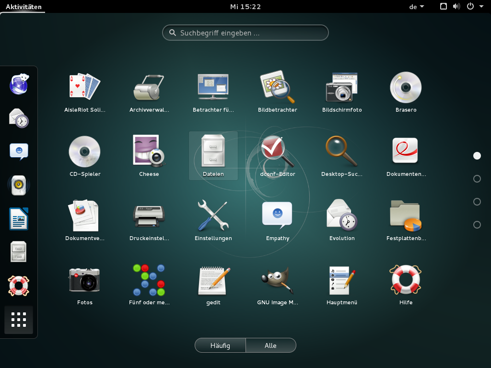Viewport: 491px width, 368px height.
Task: Open the clock calendar showing Mi 15:22
Action: coord(245,7)
